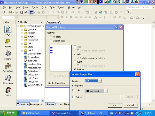Screen dimensions: 155x116
Task: Click the Align Left icon
Action: [x=76, y=17]
